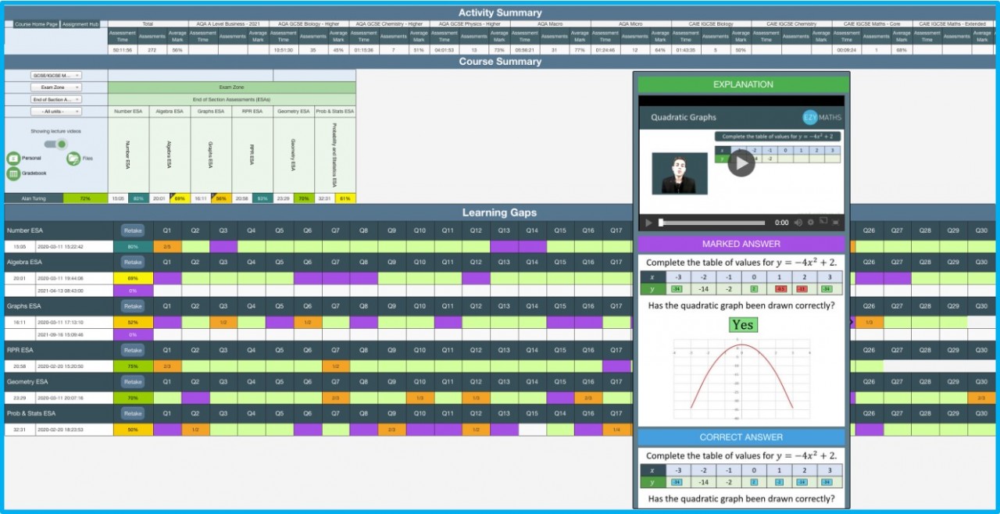Mute the explanation video volume icon
This screenshot has height=514, width=1000.
[x=798, y=223]
